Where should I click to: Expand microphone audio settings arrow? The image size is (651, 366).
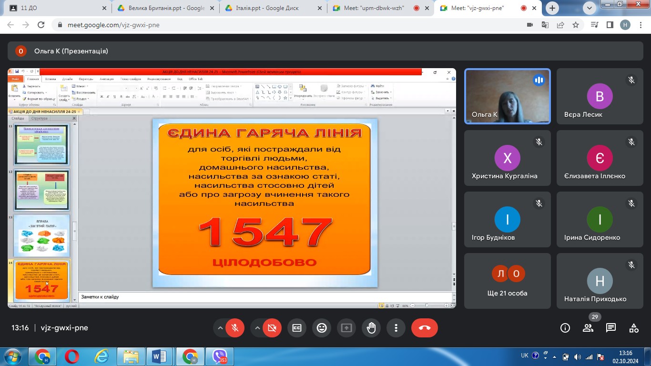220,328
